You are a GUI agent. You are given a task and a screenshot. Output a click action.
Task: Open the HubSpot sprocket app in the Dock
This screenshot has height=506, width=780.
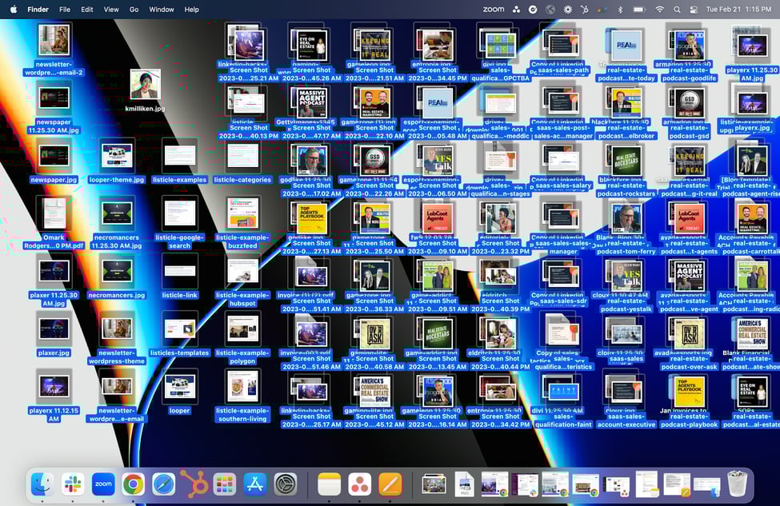[x=193, y=484]
